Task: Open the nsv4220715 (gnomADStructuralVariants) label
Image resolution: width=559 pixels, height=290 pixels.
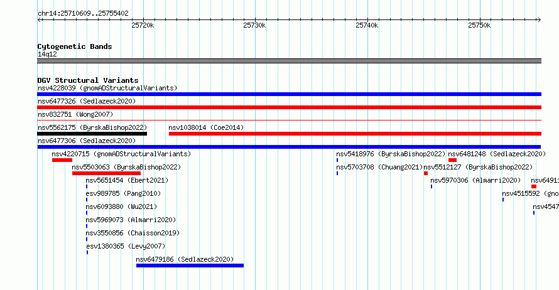Action: click(x=121, y=154)
